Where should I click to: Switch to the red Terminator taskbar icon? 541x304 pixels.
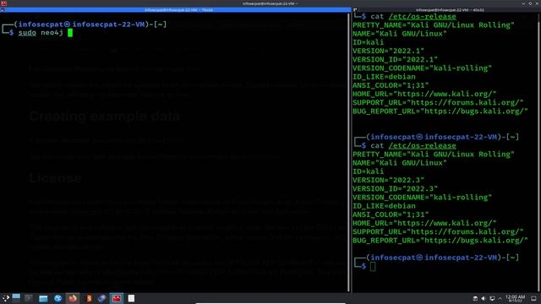(x=117, y=298)
